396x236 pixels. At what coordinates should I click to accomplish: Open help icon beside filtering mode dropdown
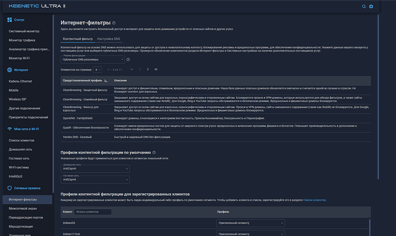[x=128, y=60]
